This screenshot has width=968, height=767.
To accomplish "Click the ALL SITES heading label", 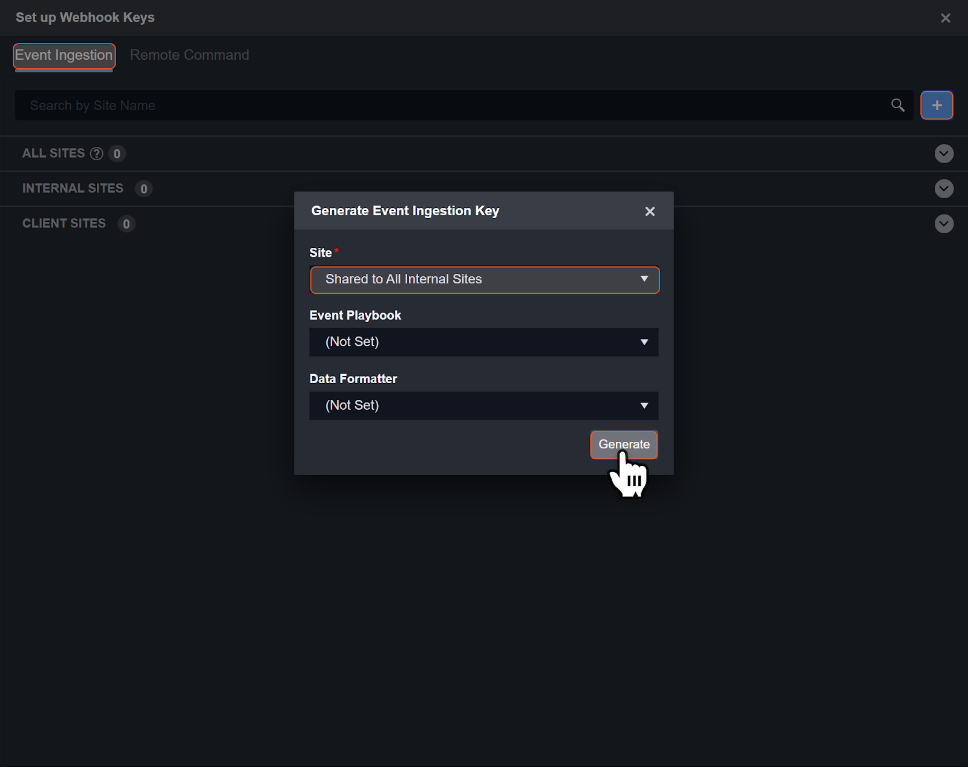I will [x=53, y=154].
